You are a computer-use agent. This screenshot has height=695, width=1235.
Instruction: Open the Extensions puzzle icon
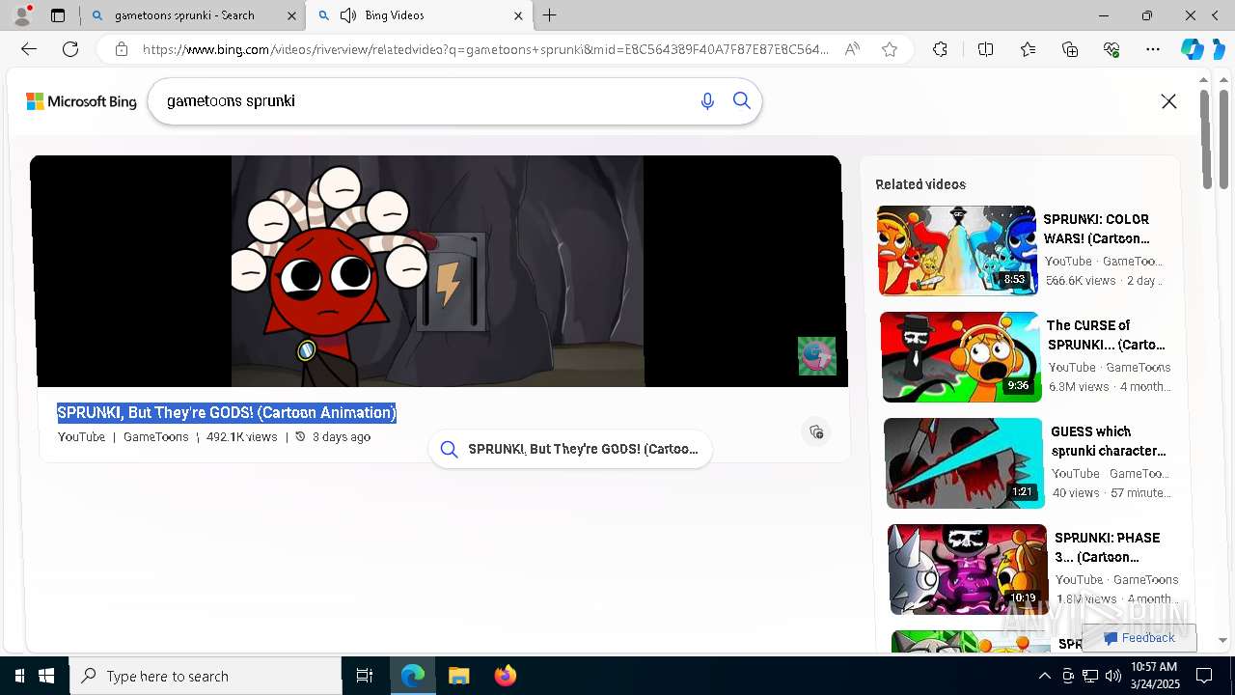pos(940,49)
